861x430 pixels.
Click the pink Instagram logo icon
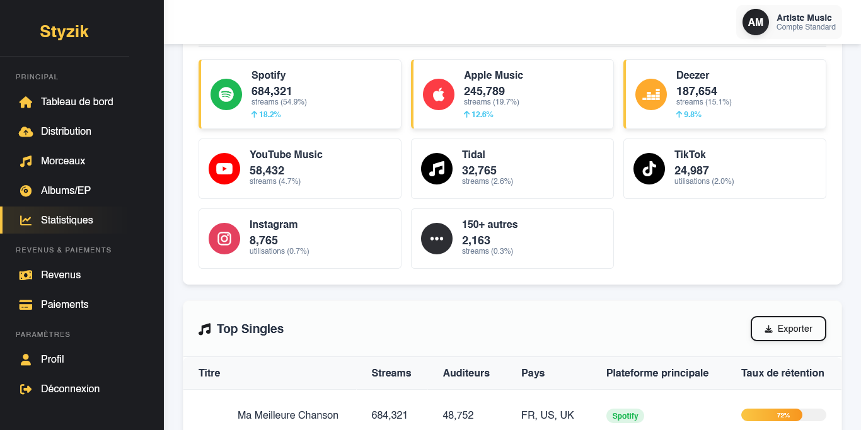tap(224, 239)
